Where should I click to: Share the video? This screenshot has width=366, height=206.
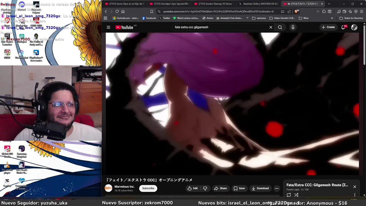click(220, 188)
